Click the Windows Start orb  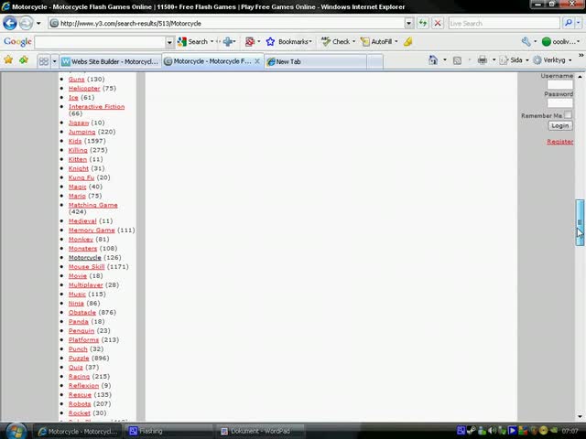16,432
